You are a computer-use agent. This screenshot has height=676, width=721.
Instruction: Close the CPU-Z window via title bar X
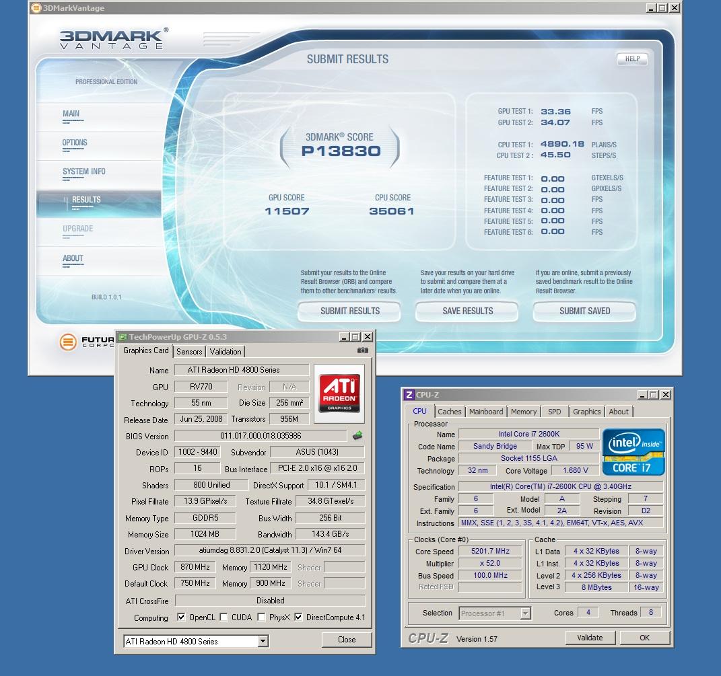665,395
